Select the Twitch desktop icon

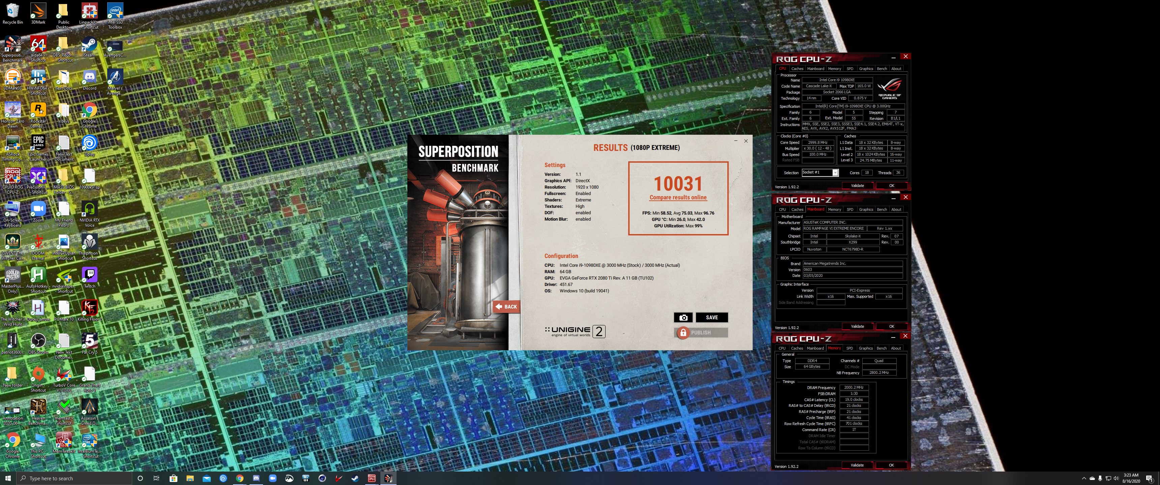90,278
